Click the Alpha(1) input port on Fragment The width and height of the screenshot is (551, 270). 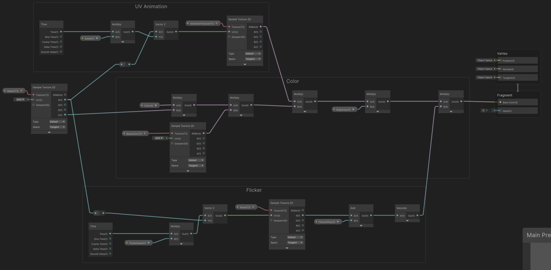pos(500,111)
